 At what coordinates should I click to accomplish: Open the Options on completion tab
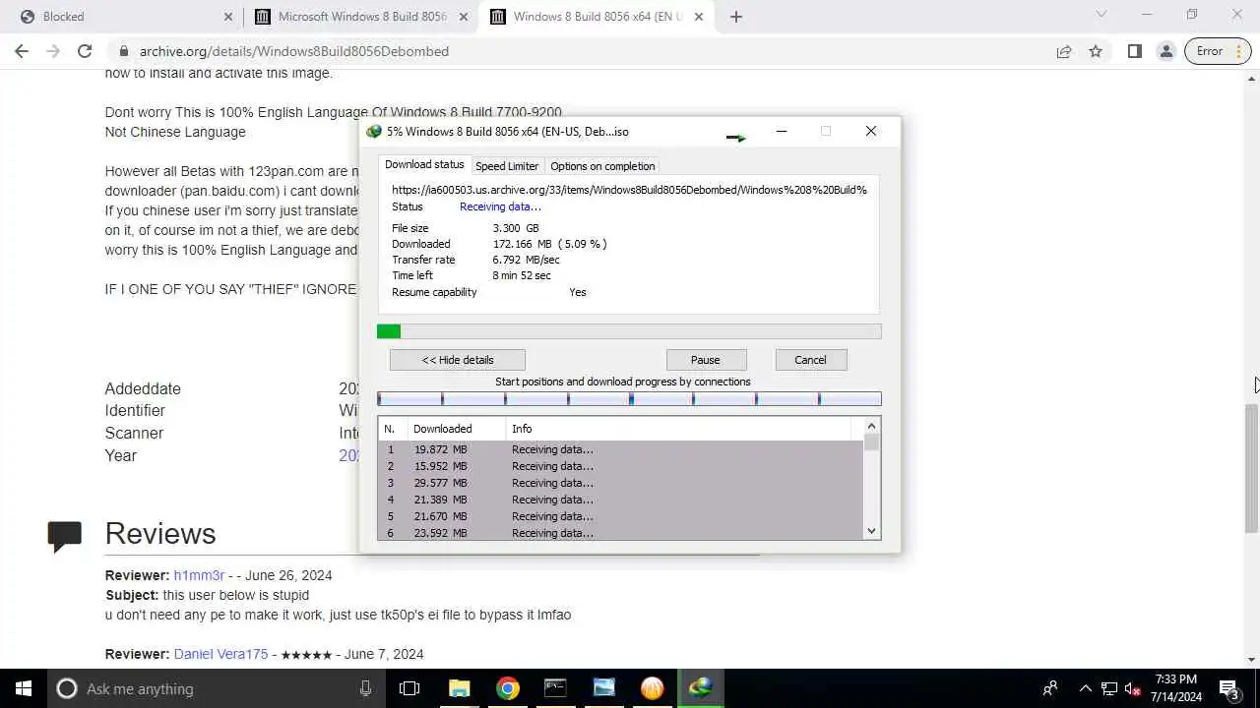pyautogui.click(x=602, y=166)
